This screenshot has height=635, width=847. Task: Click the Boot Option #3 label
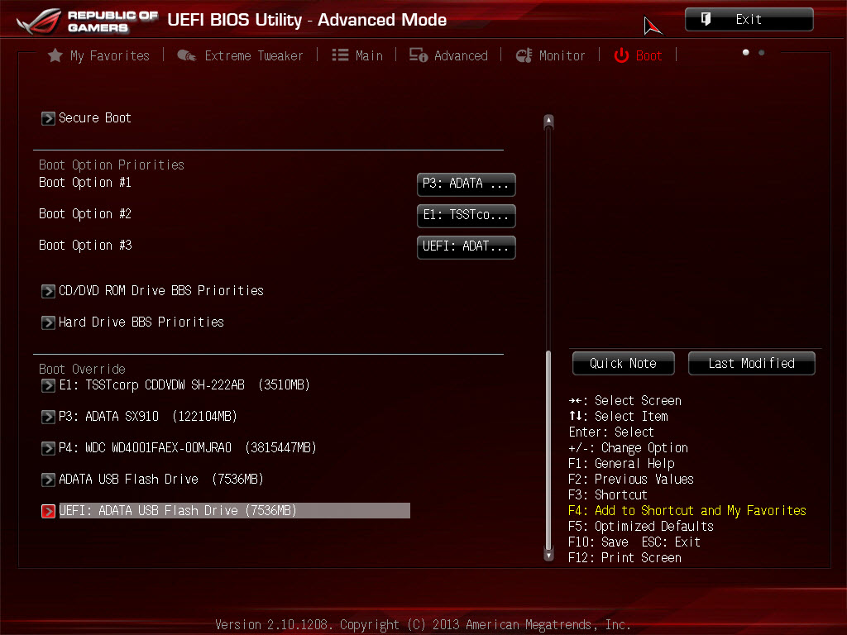coord(85,245)
